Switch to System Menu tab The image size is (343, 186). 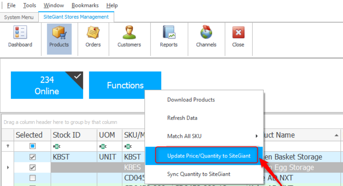pos(19,17)
